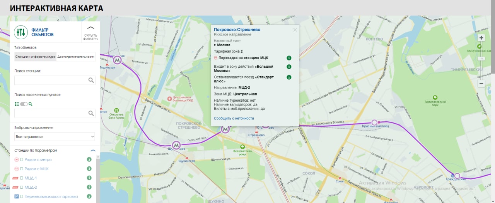Click the Центральная больница РЖД marker
This screenshot has width=495, height=203.
point(170,99)
